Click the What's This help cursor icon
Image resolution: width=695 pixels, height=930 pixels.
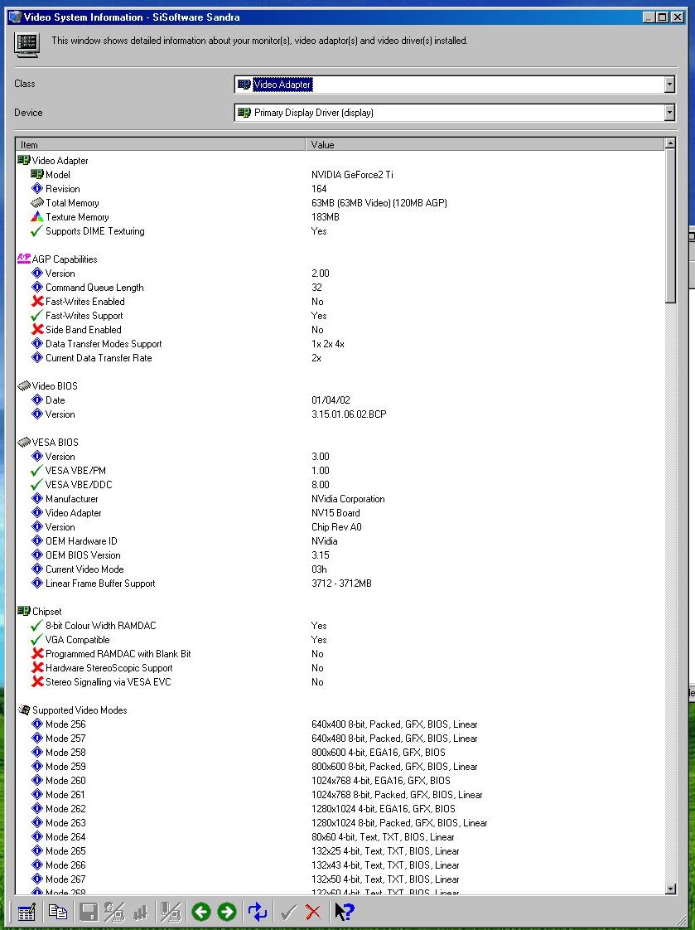(345, 912)
